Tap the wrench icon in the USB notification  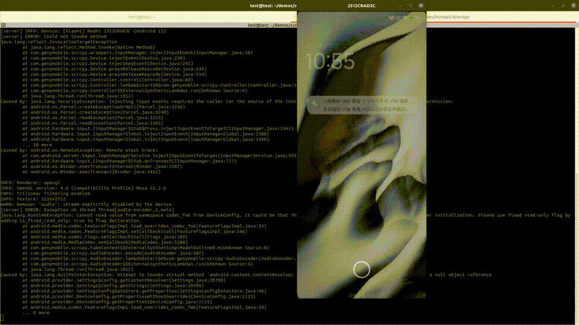[315, 105]
